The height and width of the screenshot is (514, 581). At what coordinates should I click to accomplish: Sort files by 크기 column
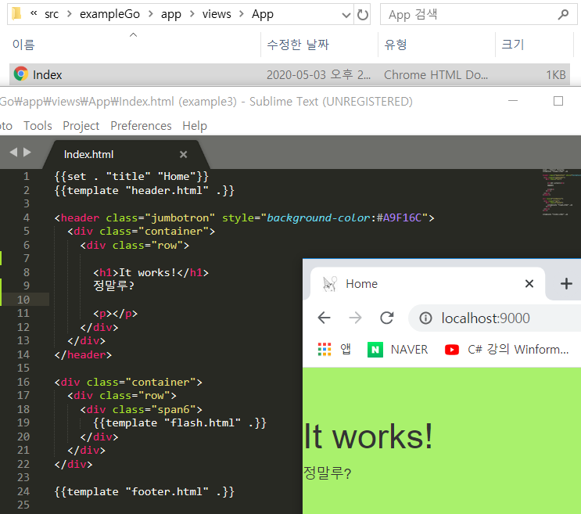512,45
